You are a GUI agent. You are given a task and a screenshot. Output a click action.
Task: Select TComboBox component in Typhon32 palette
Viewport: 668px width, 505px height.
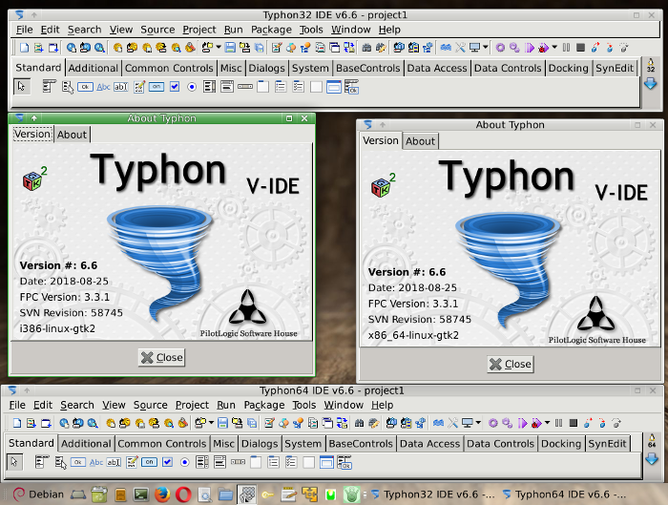tap(227, 87)
